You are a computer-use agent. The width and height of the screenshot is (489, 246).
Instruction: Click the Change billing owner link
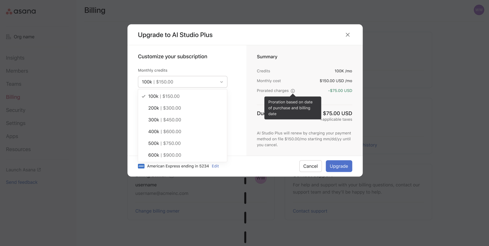[157, 211]
